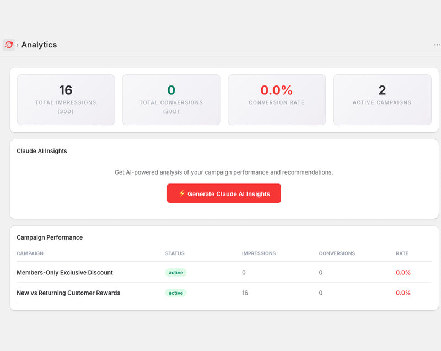441x351 pixels.
Task: Click the Claude AI Insights heading
Action: pos(42,151)
